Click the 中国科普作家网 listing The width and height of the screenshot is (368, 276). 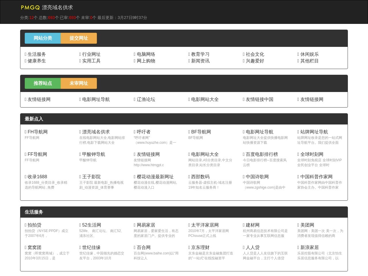click(x=316, y=177)
